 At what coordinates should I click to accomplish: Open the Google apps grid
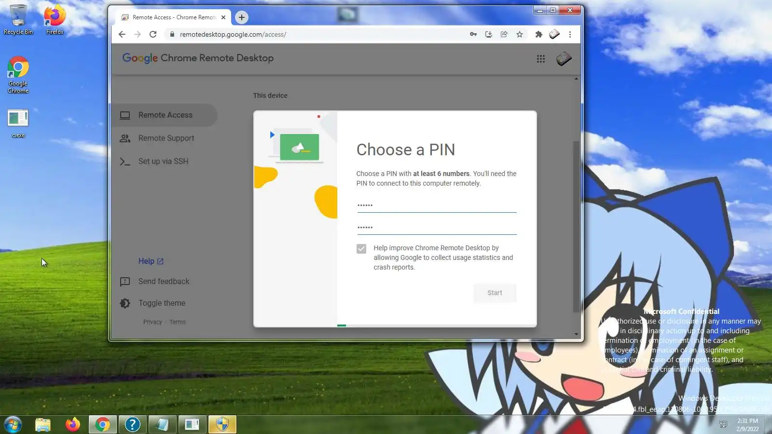tap(541, 59)
